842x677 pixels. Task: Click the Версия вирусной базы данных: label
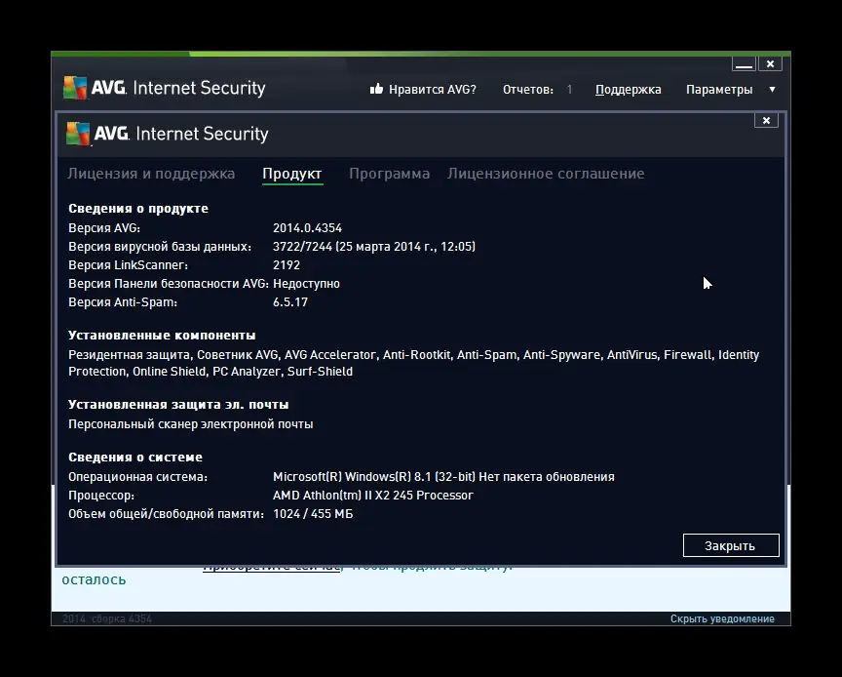[160, 246]
